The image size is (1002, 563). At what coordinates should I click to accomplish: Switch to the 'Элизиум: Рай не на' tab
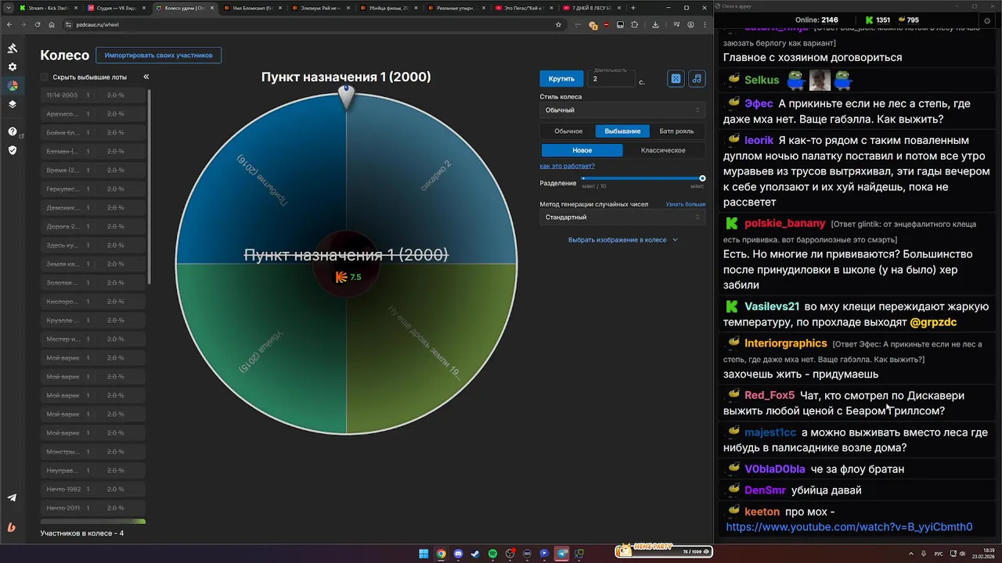click(320, 8)
